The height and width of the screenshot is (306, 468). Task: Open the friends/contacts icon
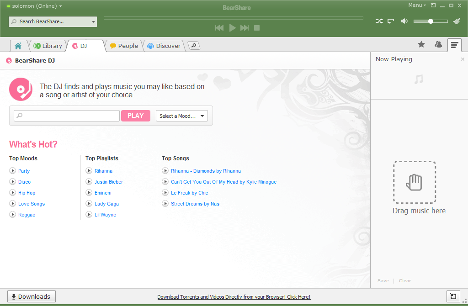(438, 44)
